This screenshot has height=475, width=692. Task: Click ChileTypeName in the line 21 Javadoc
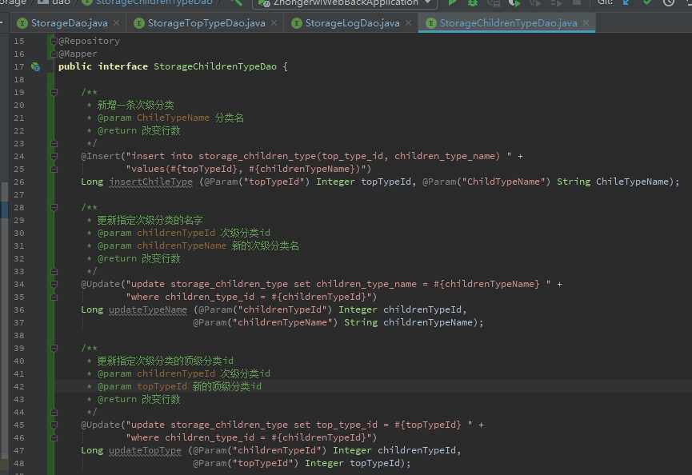point(173,118)
